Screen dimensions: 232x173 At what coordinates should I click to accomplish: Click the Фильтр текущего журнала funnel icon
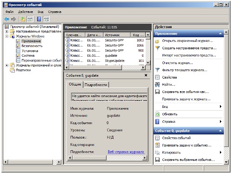coord(157,70)
